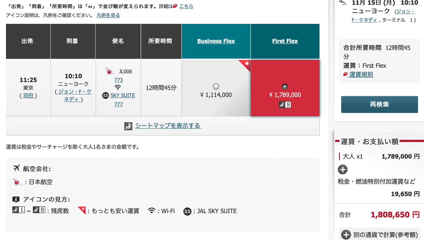This screenshot has height=240, width=424.
Task: Click the 19,650 円 tax amount
Action: [x=406, y=194]
